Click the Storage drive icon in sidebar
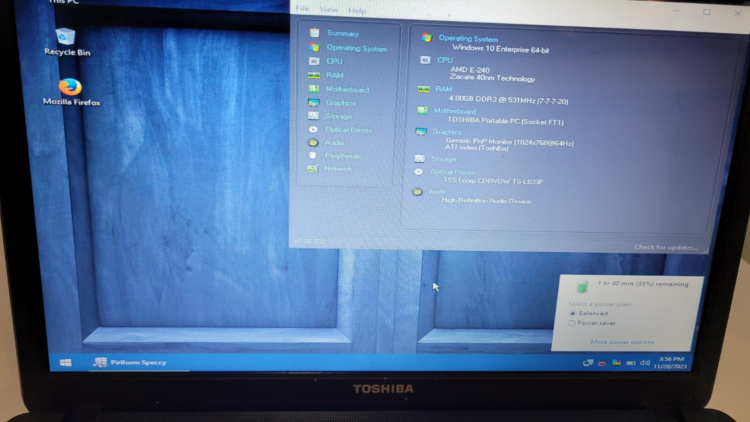 point(314,115)
